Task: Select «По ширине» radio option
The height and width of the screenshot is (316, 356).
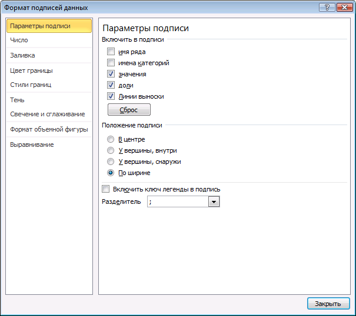Action: [x=111, y=173]
